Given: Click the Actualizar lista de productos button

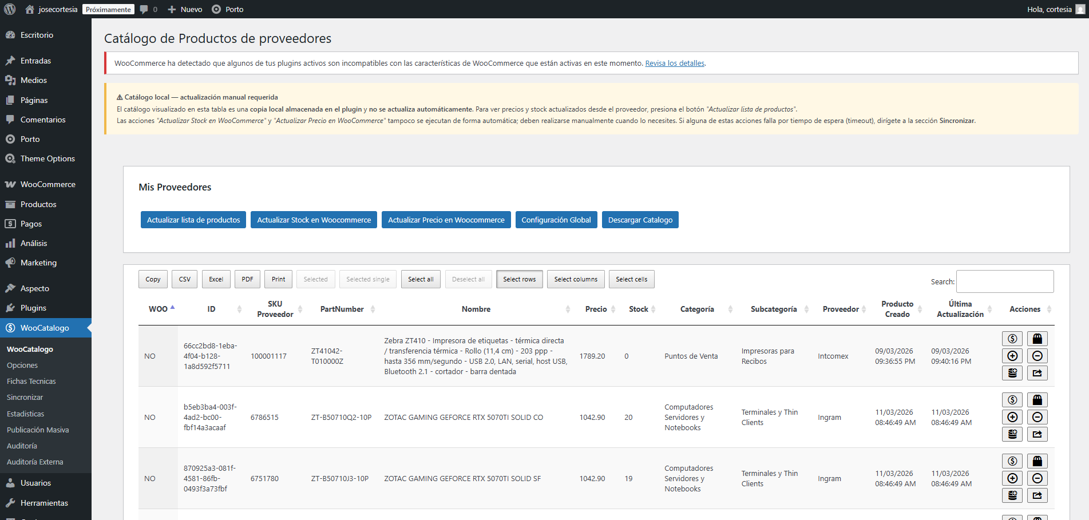Looking at the screenshot, I should click(193, 220).
